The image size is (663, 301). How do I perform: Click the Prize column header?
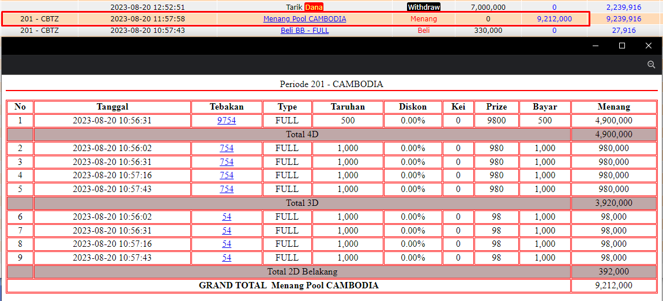[496, 107]
